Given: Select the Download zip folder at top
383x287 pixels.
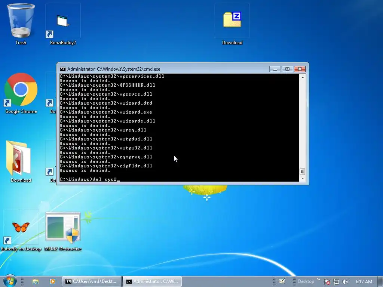Looking at the screenshot, I should (232, 24).
